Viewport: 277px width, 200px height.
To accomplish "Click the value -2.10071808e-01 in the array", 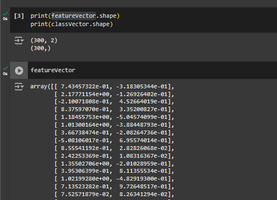I will tap(84, 102).
